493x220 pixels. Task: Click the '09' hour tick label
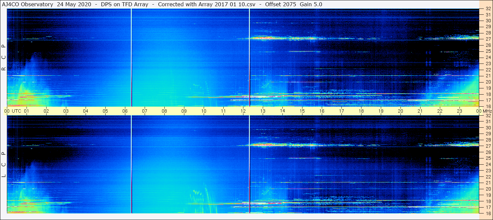[x=184, y=111]
